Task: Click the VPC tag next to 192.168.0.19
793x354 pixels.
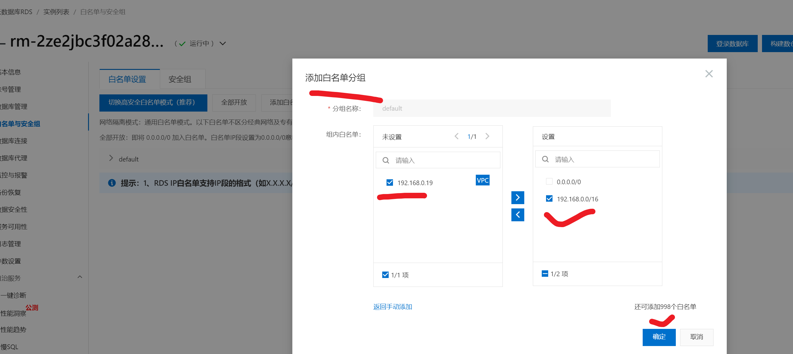Action: (x=482, y=180)
